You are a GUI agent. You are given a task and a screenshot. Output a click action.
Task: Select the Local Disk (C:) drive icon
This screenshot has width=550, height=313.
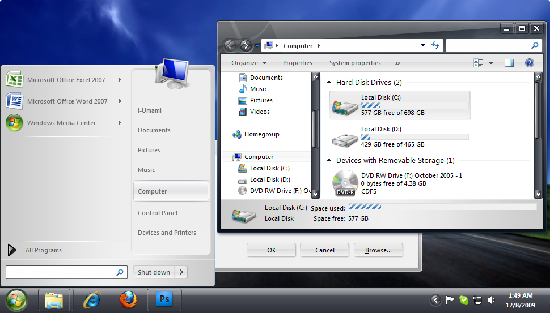(345, 108)
